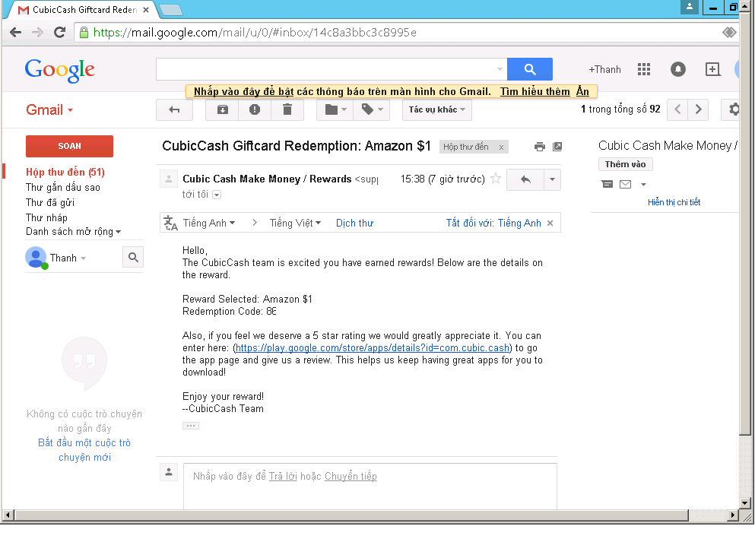Open Thư đã gửi folder

pos(50,203)
